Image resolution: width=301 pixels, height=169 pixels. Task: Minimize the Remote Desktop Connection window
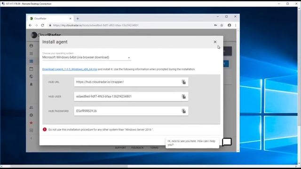(x=279, y=4)
